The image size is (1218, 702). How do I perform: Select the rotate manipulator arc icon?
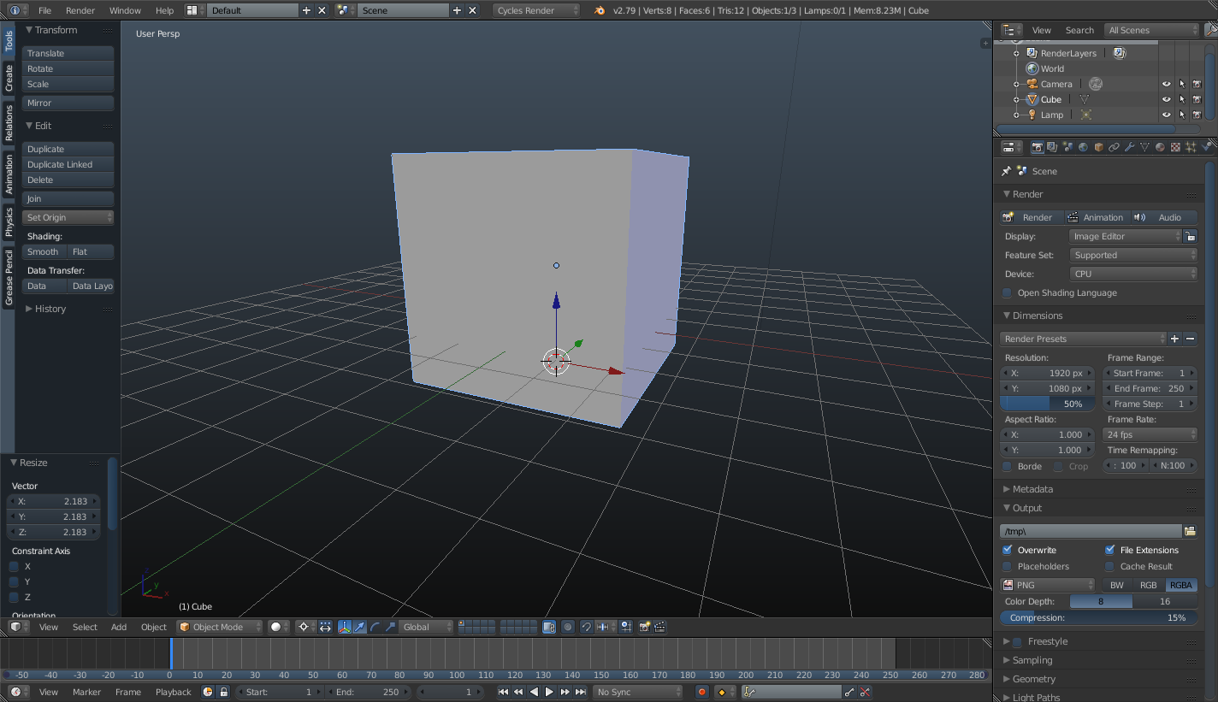pos(375,627)
